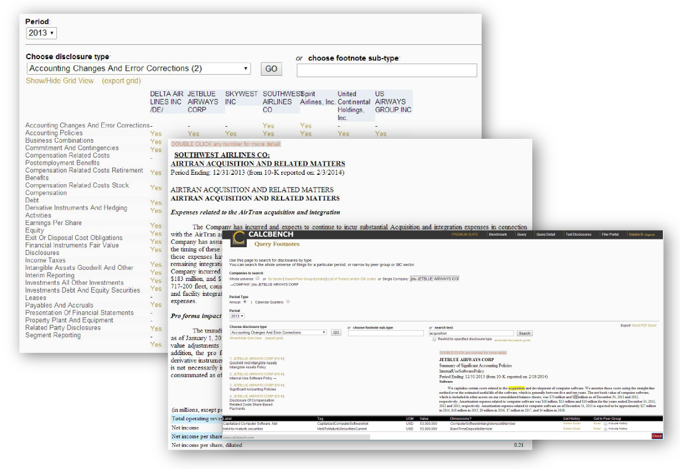Expand the large Accounting Changes disclosure type dropdown
Screen dimensions: 680x469
click(x=139, y=69)
